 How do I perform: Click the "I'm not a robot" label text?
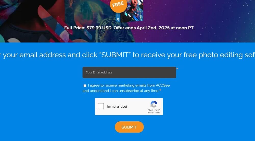(117, 107)
